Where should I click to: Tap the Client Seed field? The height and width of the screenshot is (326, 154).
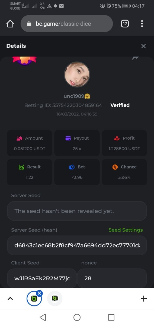click(42, 278)
